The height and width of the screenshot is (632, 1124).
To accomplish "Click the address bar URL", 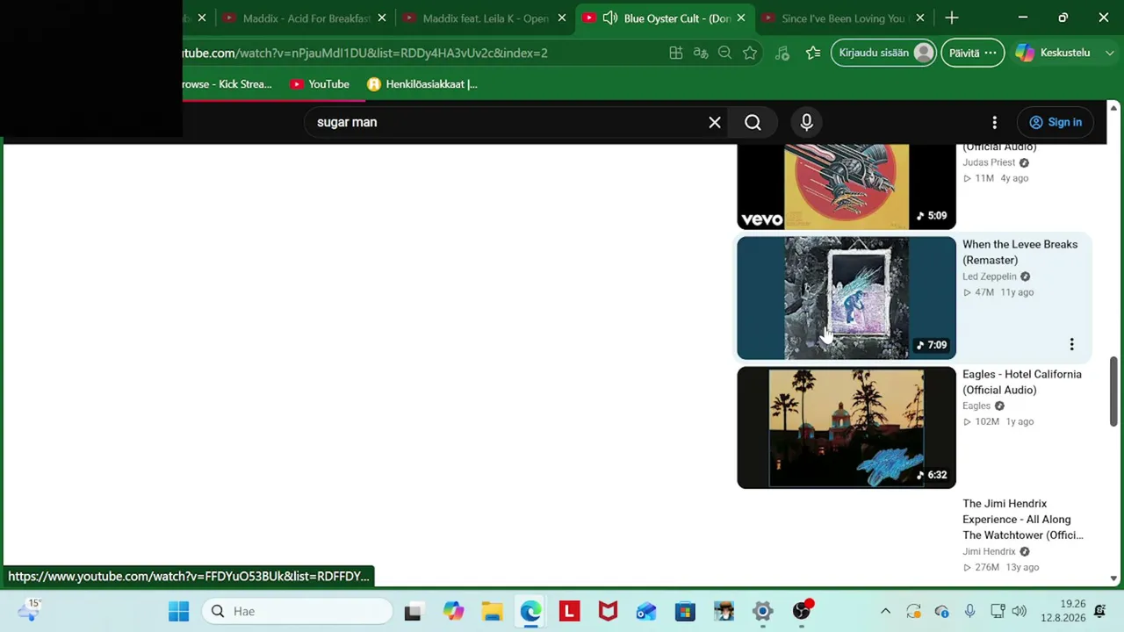I will click(x=364, y=53).
